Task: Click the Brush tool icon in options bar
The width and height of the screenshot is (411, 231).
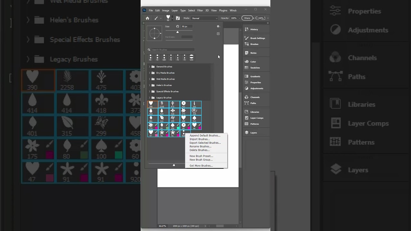Action: click(156, 18)
